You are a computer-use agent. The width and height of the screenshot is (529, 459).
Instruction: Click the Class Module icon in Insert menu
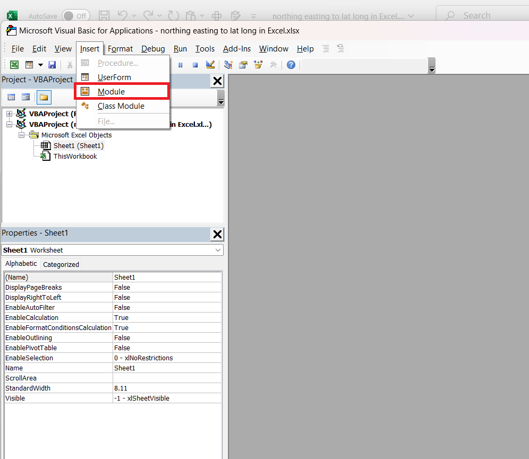coord(85,106)
